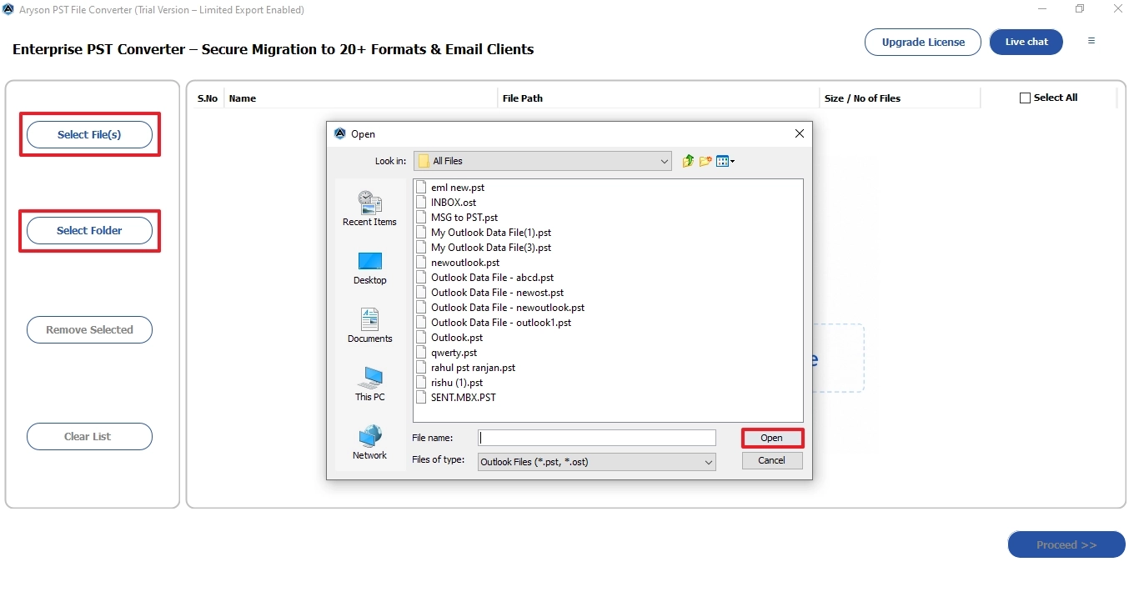This screenshot has height=607, width=1139.
Task: Select Outlook Data File - newoutlook.pst
Action: click(508, 308)
